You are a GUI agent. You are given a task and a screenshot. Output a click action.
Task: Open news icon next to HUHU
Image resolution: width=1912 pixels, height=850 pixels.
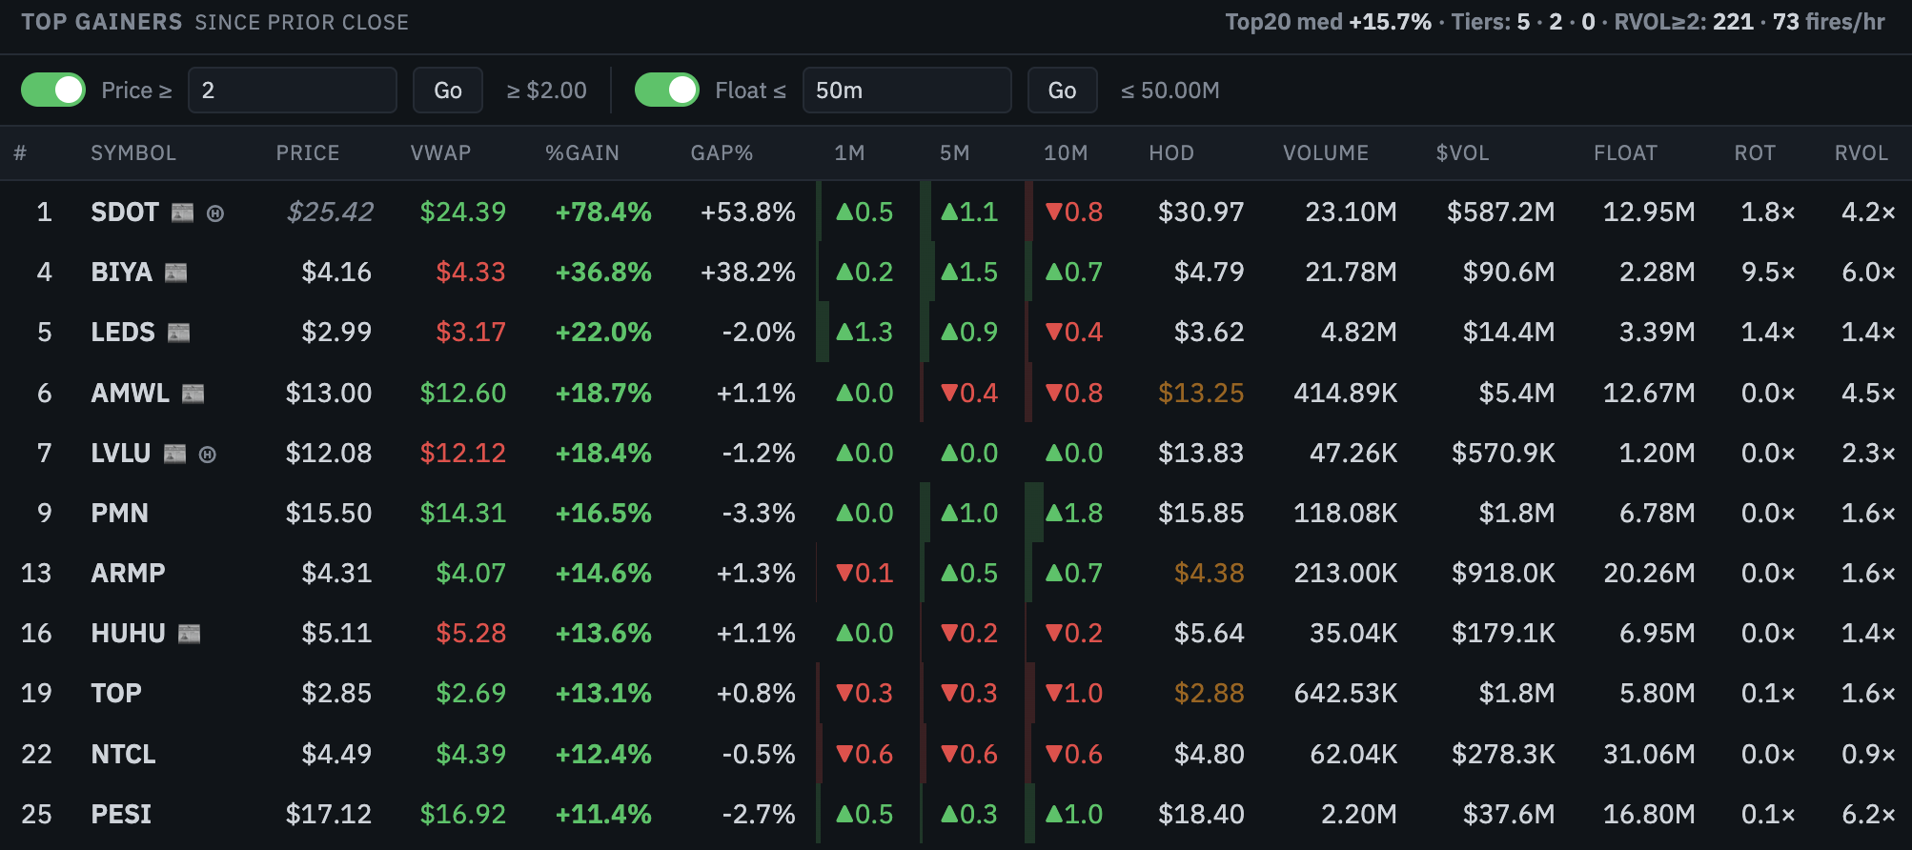[x=189, y=634]
